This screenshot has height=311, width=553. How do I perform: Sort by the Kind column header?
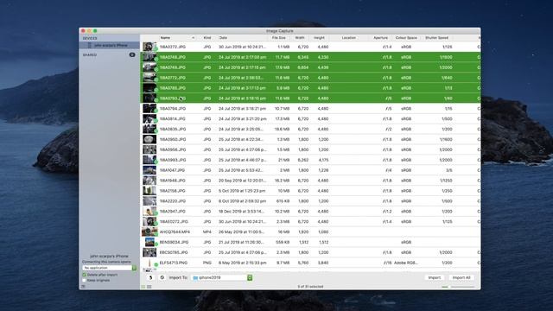click(x=207, y=38)
